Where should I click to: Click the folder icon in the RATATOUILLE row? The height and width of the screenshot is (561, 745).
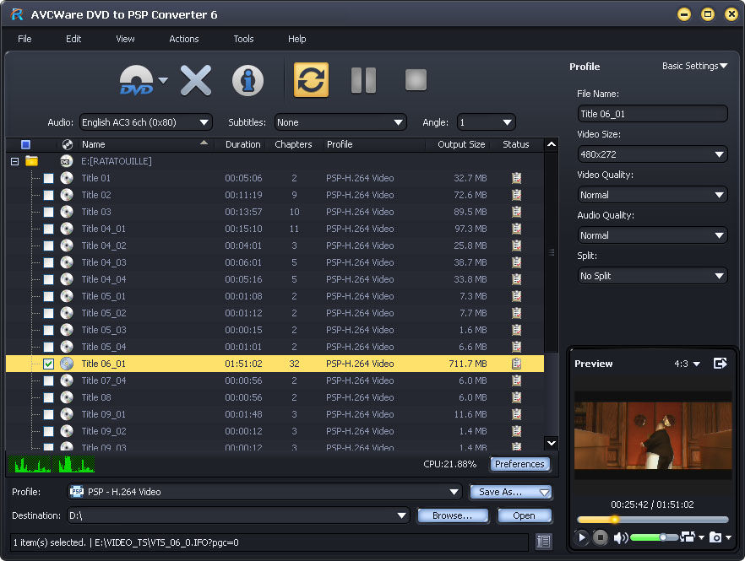point(32,161)
